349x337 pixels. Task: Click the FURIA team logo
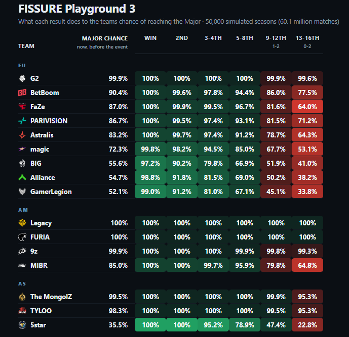pyautogui.click(x=22, y=237)
